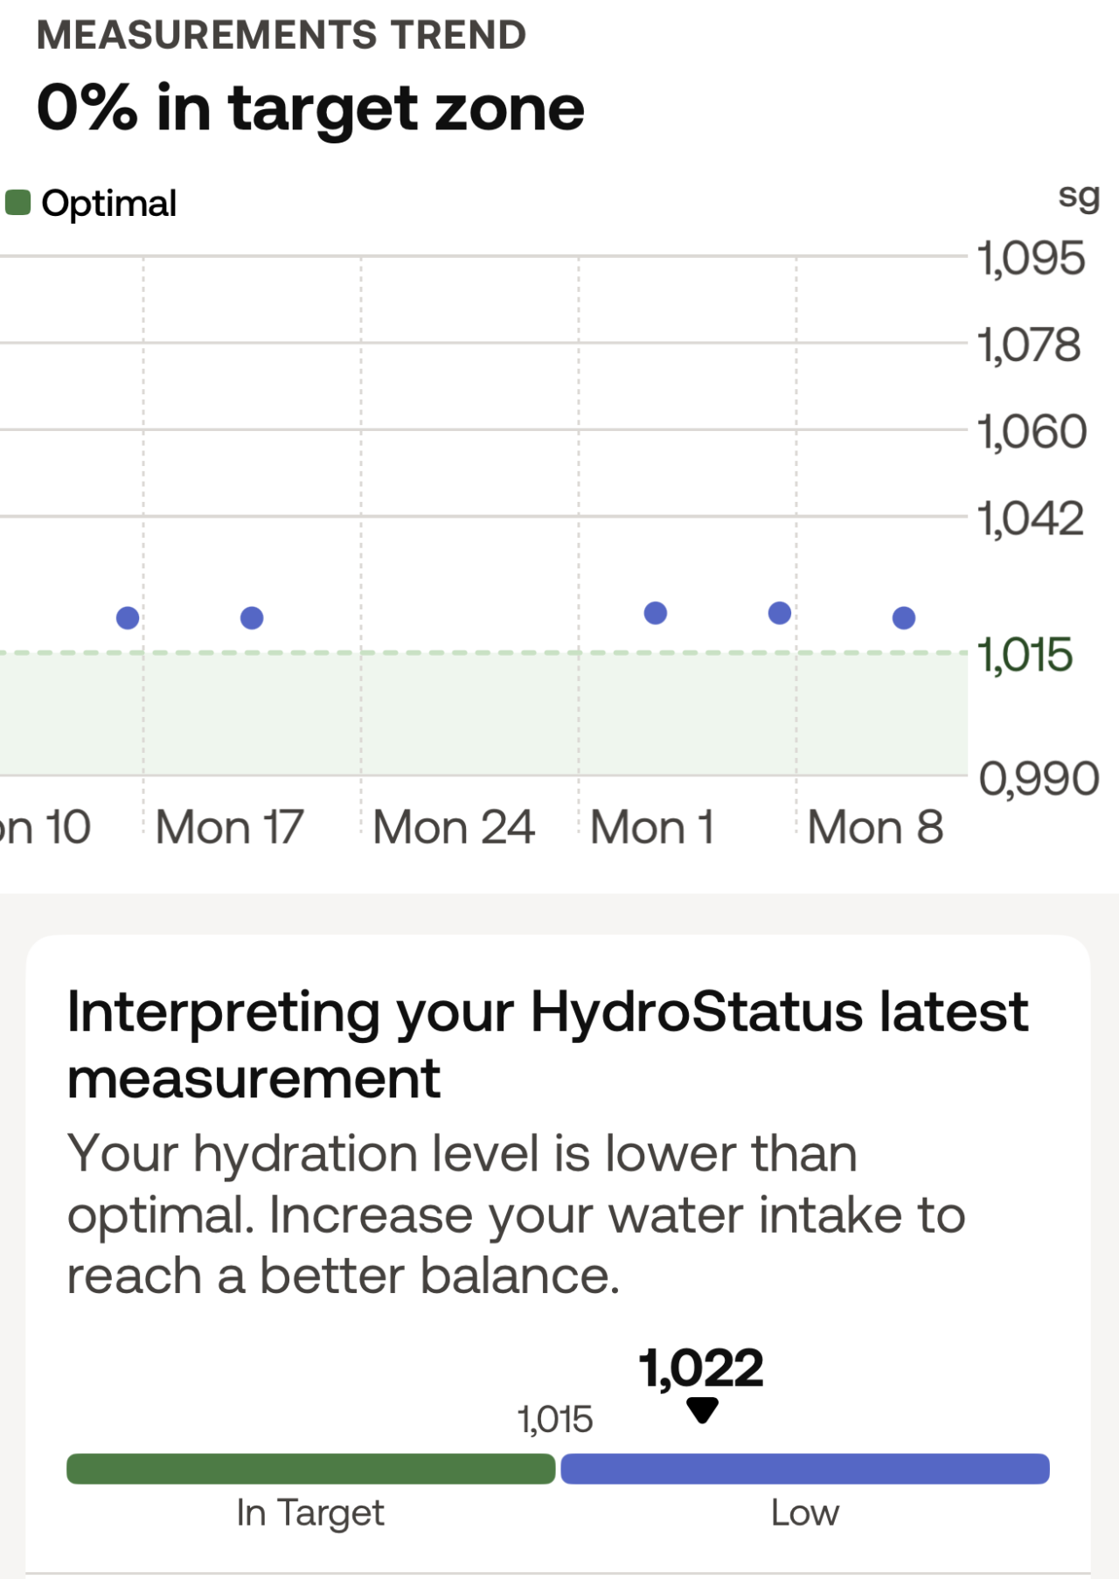This screenshot has height=1579, width=1119.
Task: Tap the Mon 24 date label
Action: click(453, 827)
